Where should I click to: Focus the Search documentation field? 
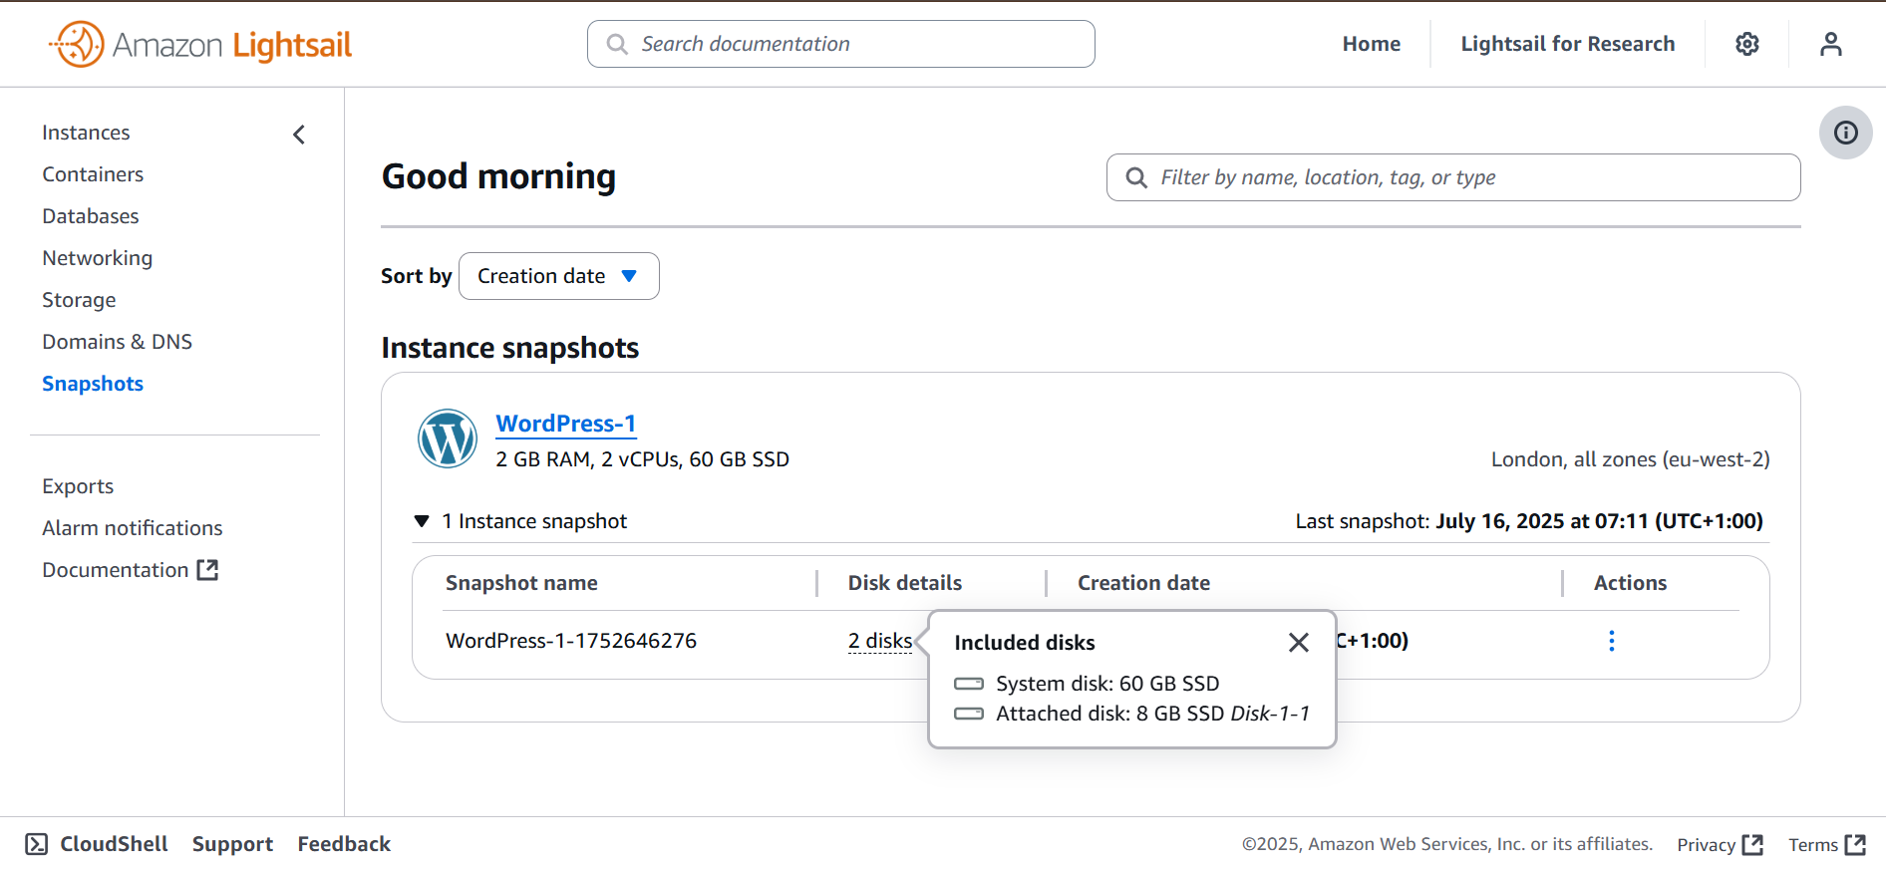(x=841, y=44)
